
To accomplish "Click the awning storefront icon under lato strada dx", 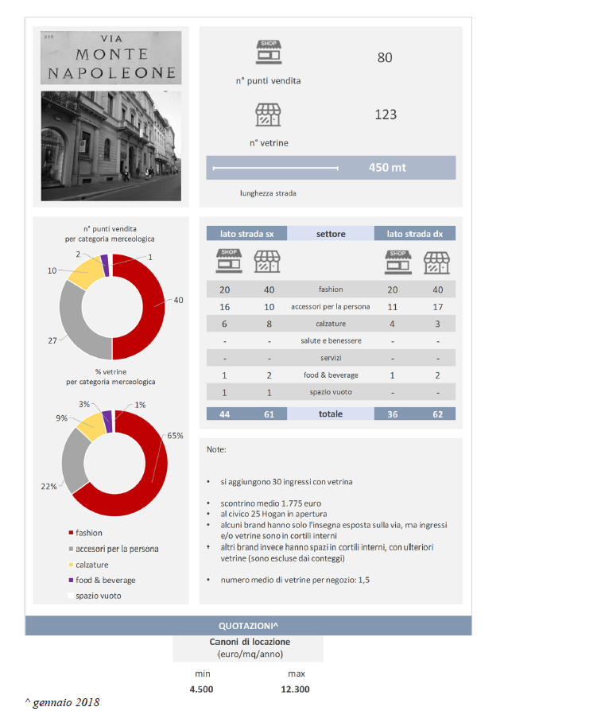I will point(436,262).
